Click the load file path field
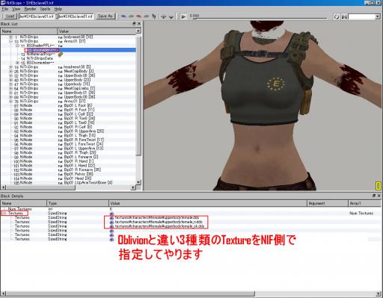The width and height of the screenshot is (383, 298). point(37,16)
